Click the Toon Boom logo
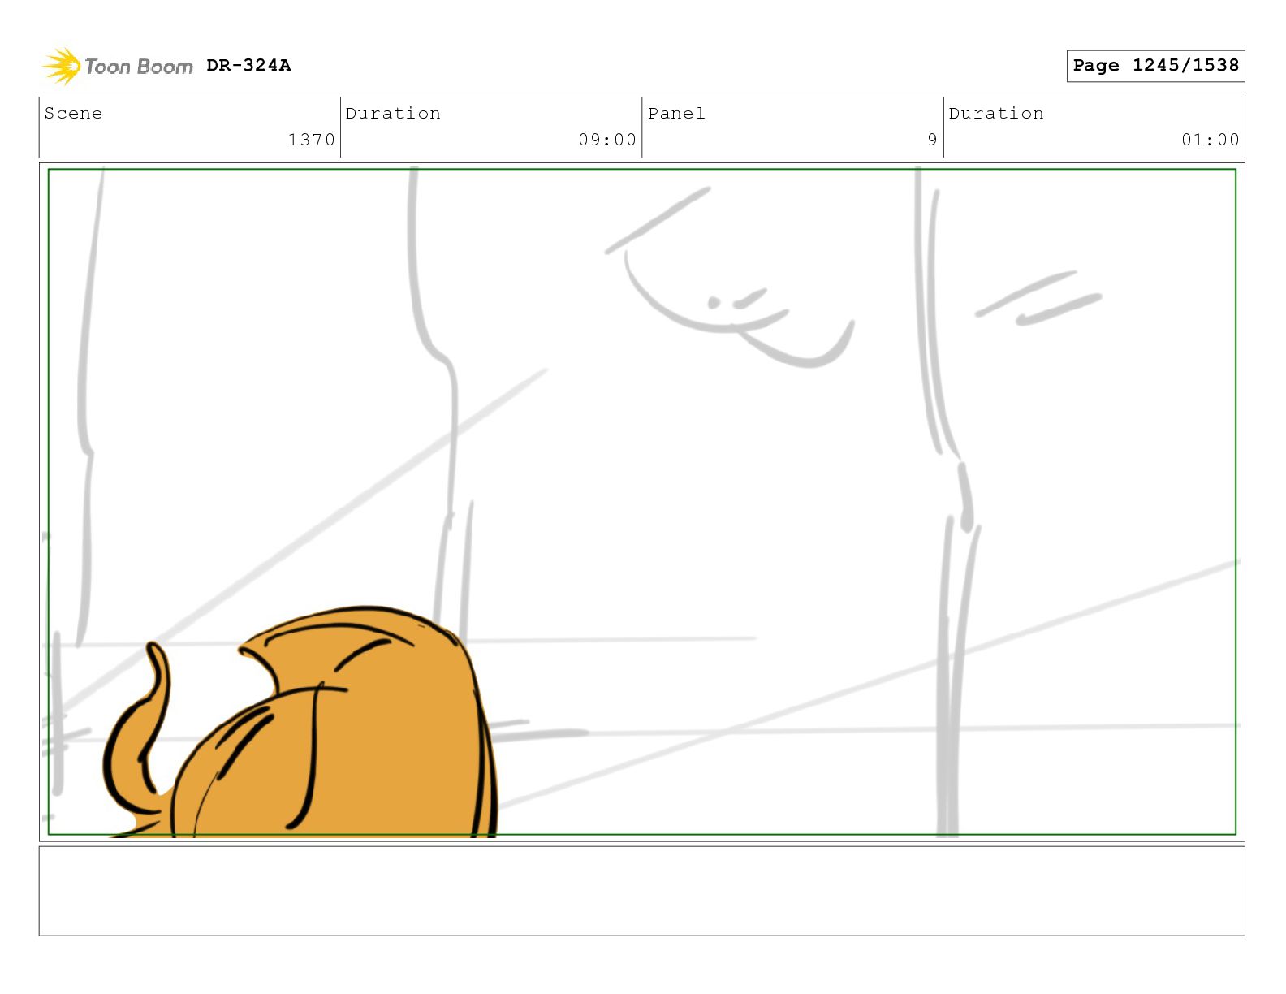The height and width of the screenshot is (994, 1286). [x=118, y=66]
